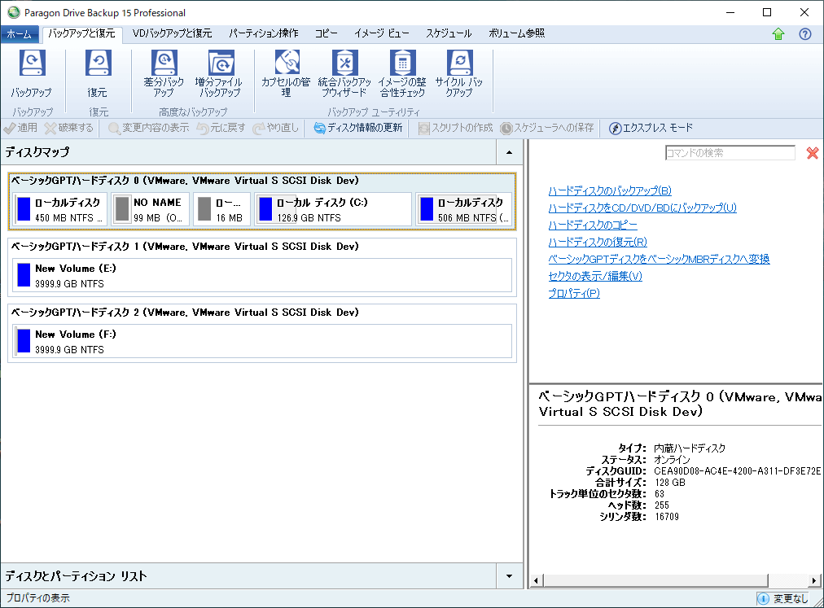This screenshot has width=824, height=608.
Task: Expand ディスクとパーティション リスト panel
Action: point(509,576)
